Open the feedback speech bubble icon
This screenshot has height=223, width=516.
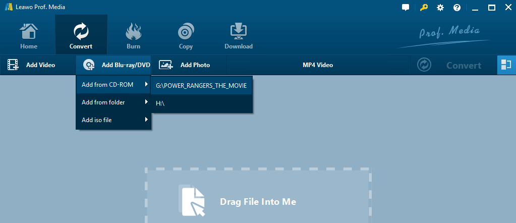[406, 8]
